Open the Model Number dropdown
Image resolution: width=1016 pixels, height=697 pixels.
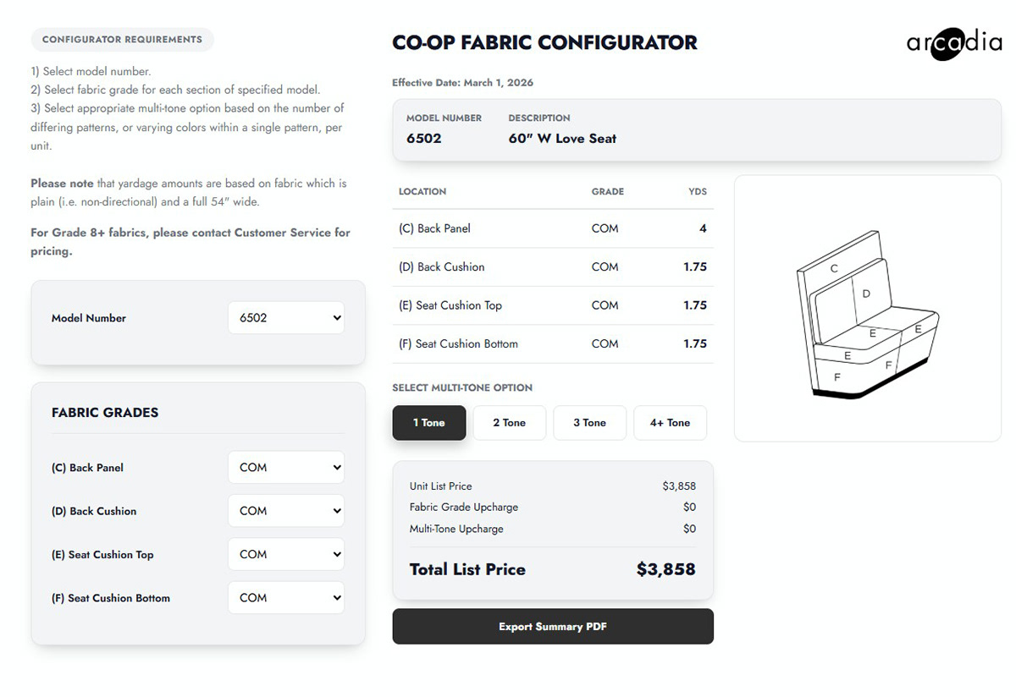[x=286, y=318]
